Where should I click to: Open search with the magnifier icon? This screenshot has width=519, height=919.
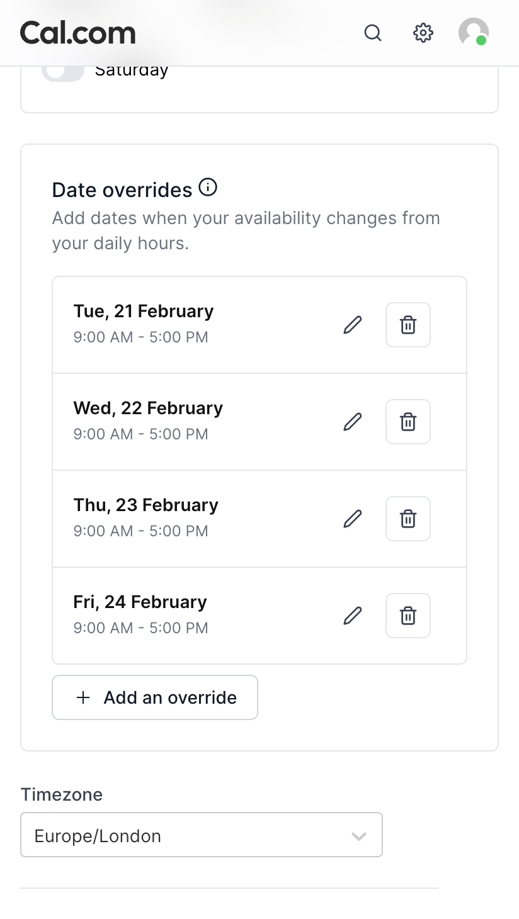tap(373, 33)
